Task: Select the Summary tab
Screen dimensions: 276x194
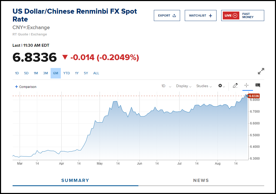Action: (x=75, y=180)
